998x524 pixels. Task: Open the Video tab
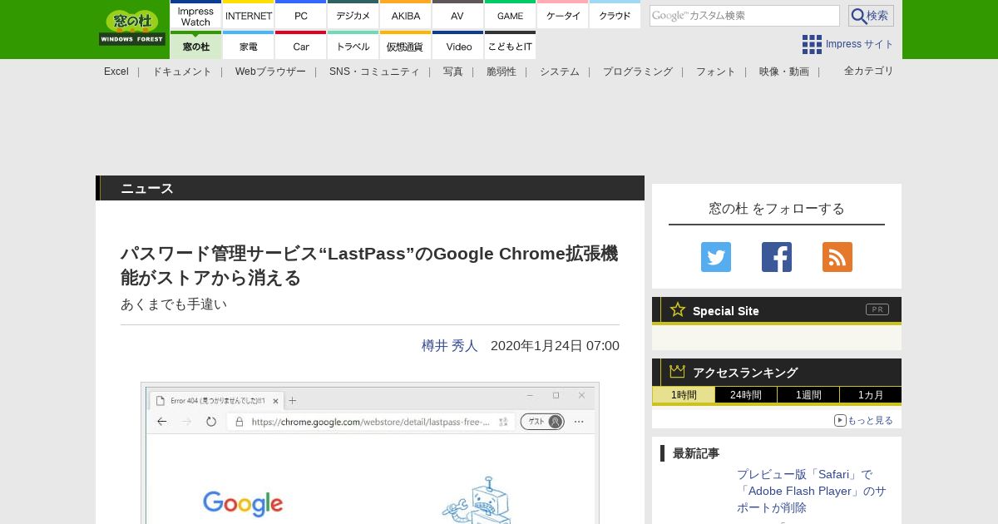(457, 46)
